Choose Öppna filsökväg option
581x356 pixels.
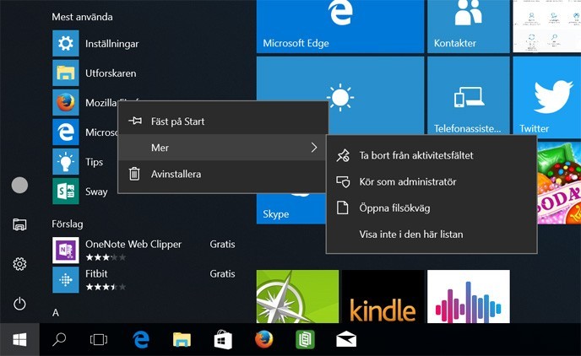[x=432, y=208]
